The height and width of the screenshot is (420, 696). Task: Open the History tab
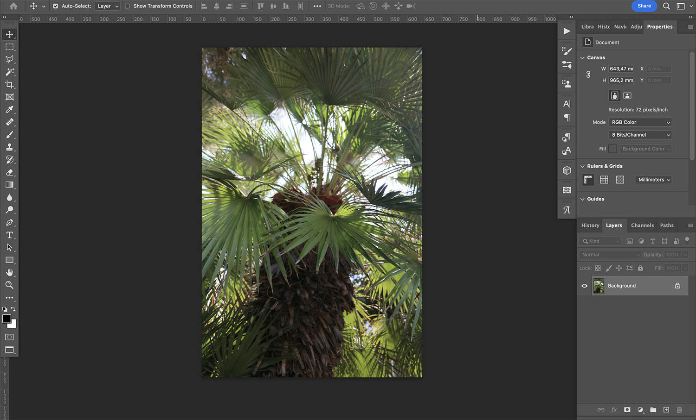(590, 225)
